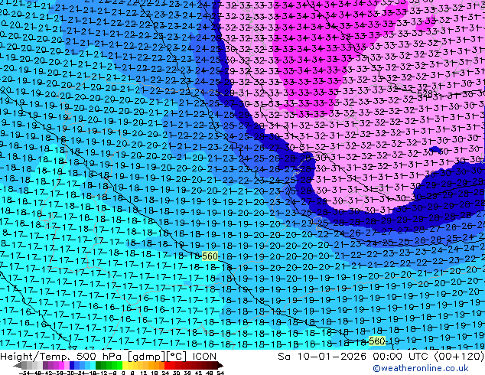Click the dark right arrow of the colorbar
Screen dimensions: 485x375
tap(220, 365)
